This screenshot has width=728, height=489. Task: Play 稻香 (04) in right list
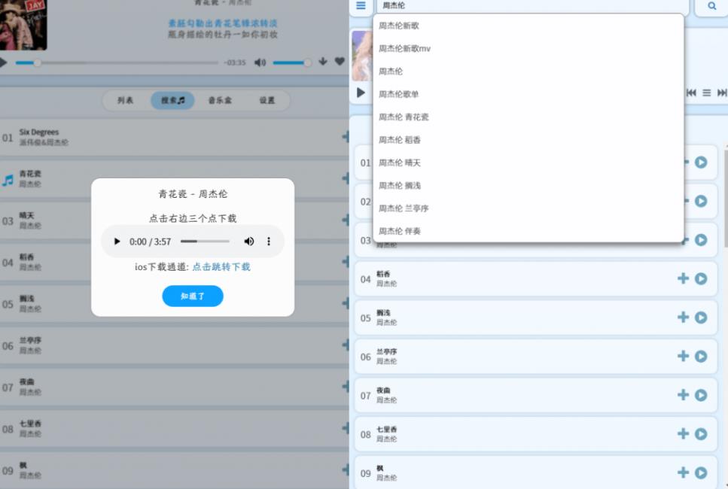coord(701,278)
